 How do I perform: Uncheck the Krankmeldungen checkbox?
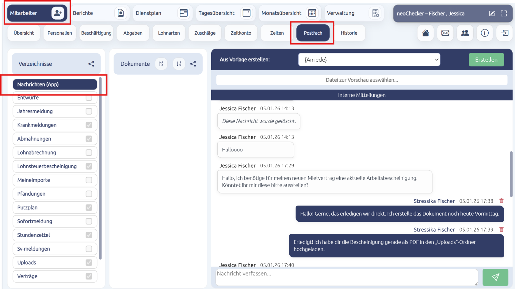click(x=89, y=125)
